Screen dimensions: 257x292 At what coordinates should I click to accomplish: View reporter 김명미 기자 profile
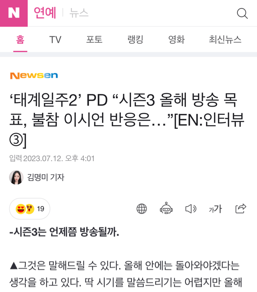[x=46, y=177]
